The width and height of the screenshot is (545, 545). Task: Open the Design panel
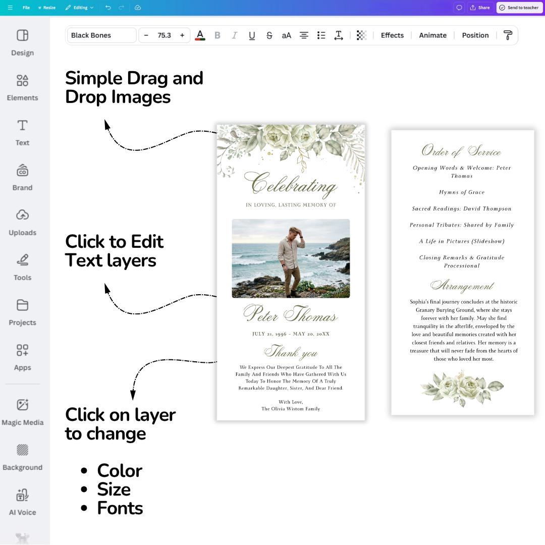click(22, 43)
